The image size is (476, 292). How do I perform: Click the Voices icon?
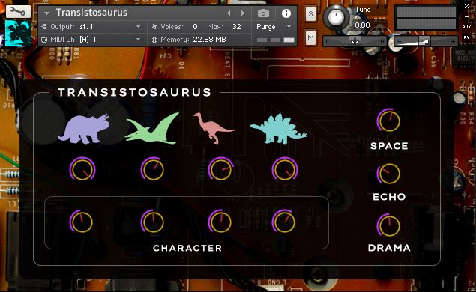point(154,27)
